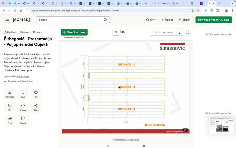Viewport: 236px width, 148px height.
Task: Share the document
Action: pyautogui.click(x=36, y=107)
